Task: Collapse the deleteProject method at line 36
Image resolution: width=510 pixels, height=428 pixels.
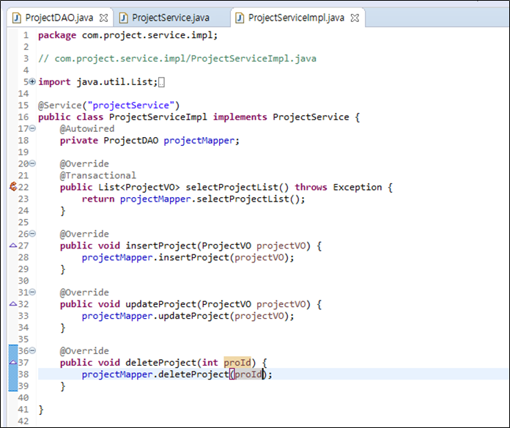Action: point(32,350)
